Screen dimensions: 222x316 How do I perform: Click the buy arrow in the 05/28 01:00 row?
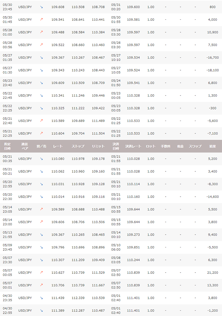42,32
